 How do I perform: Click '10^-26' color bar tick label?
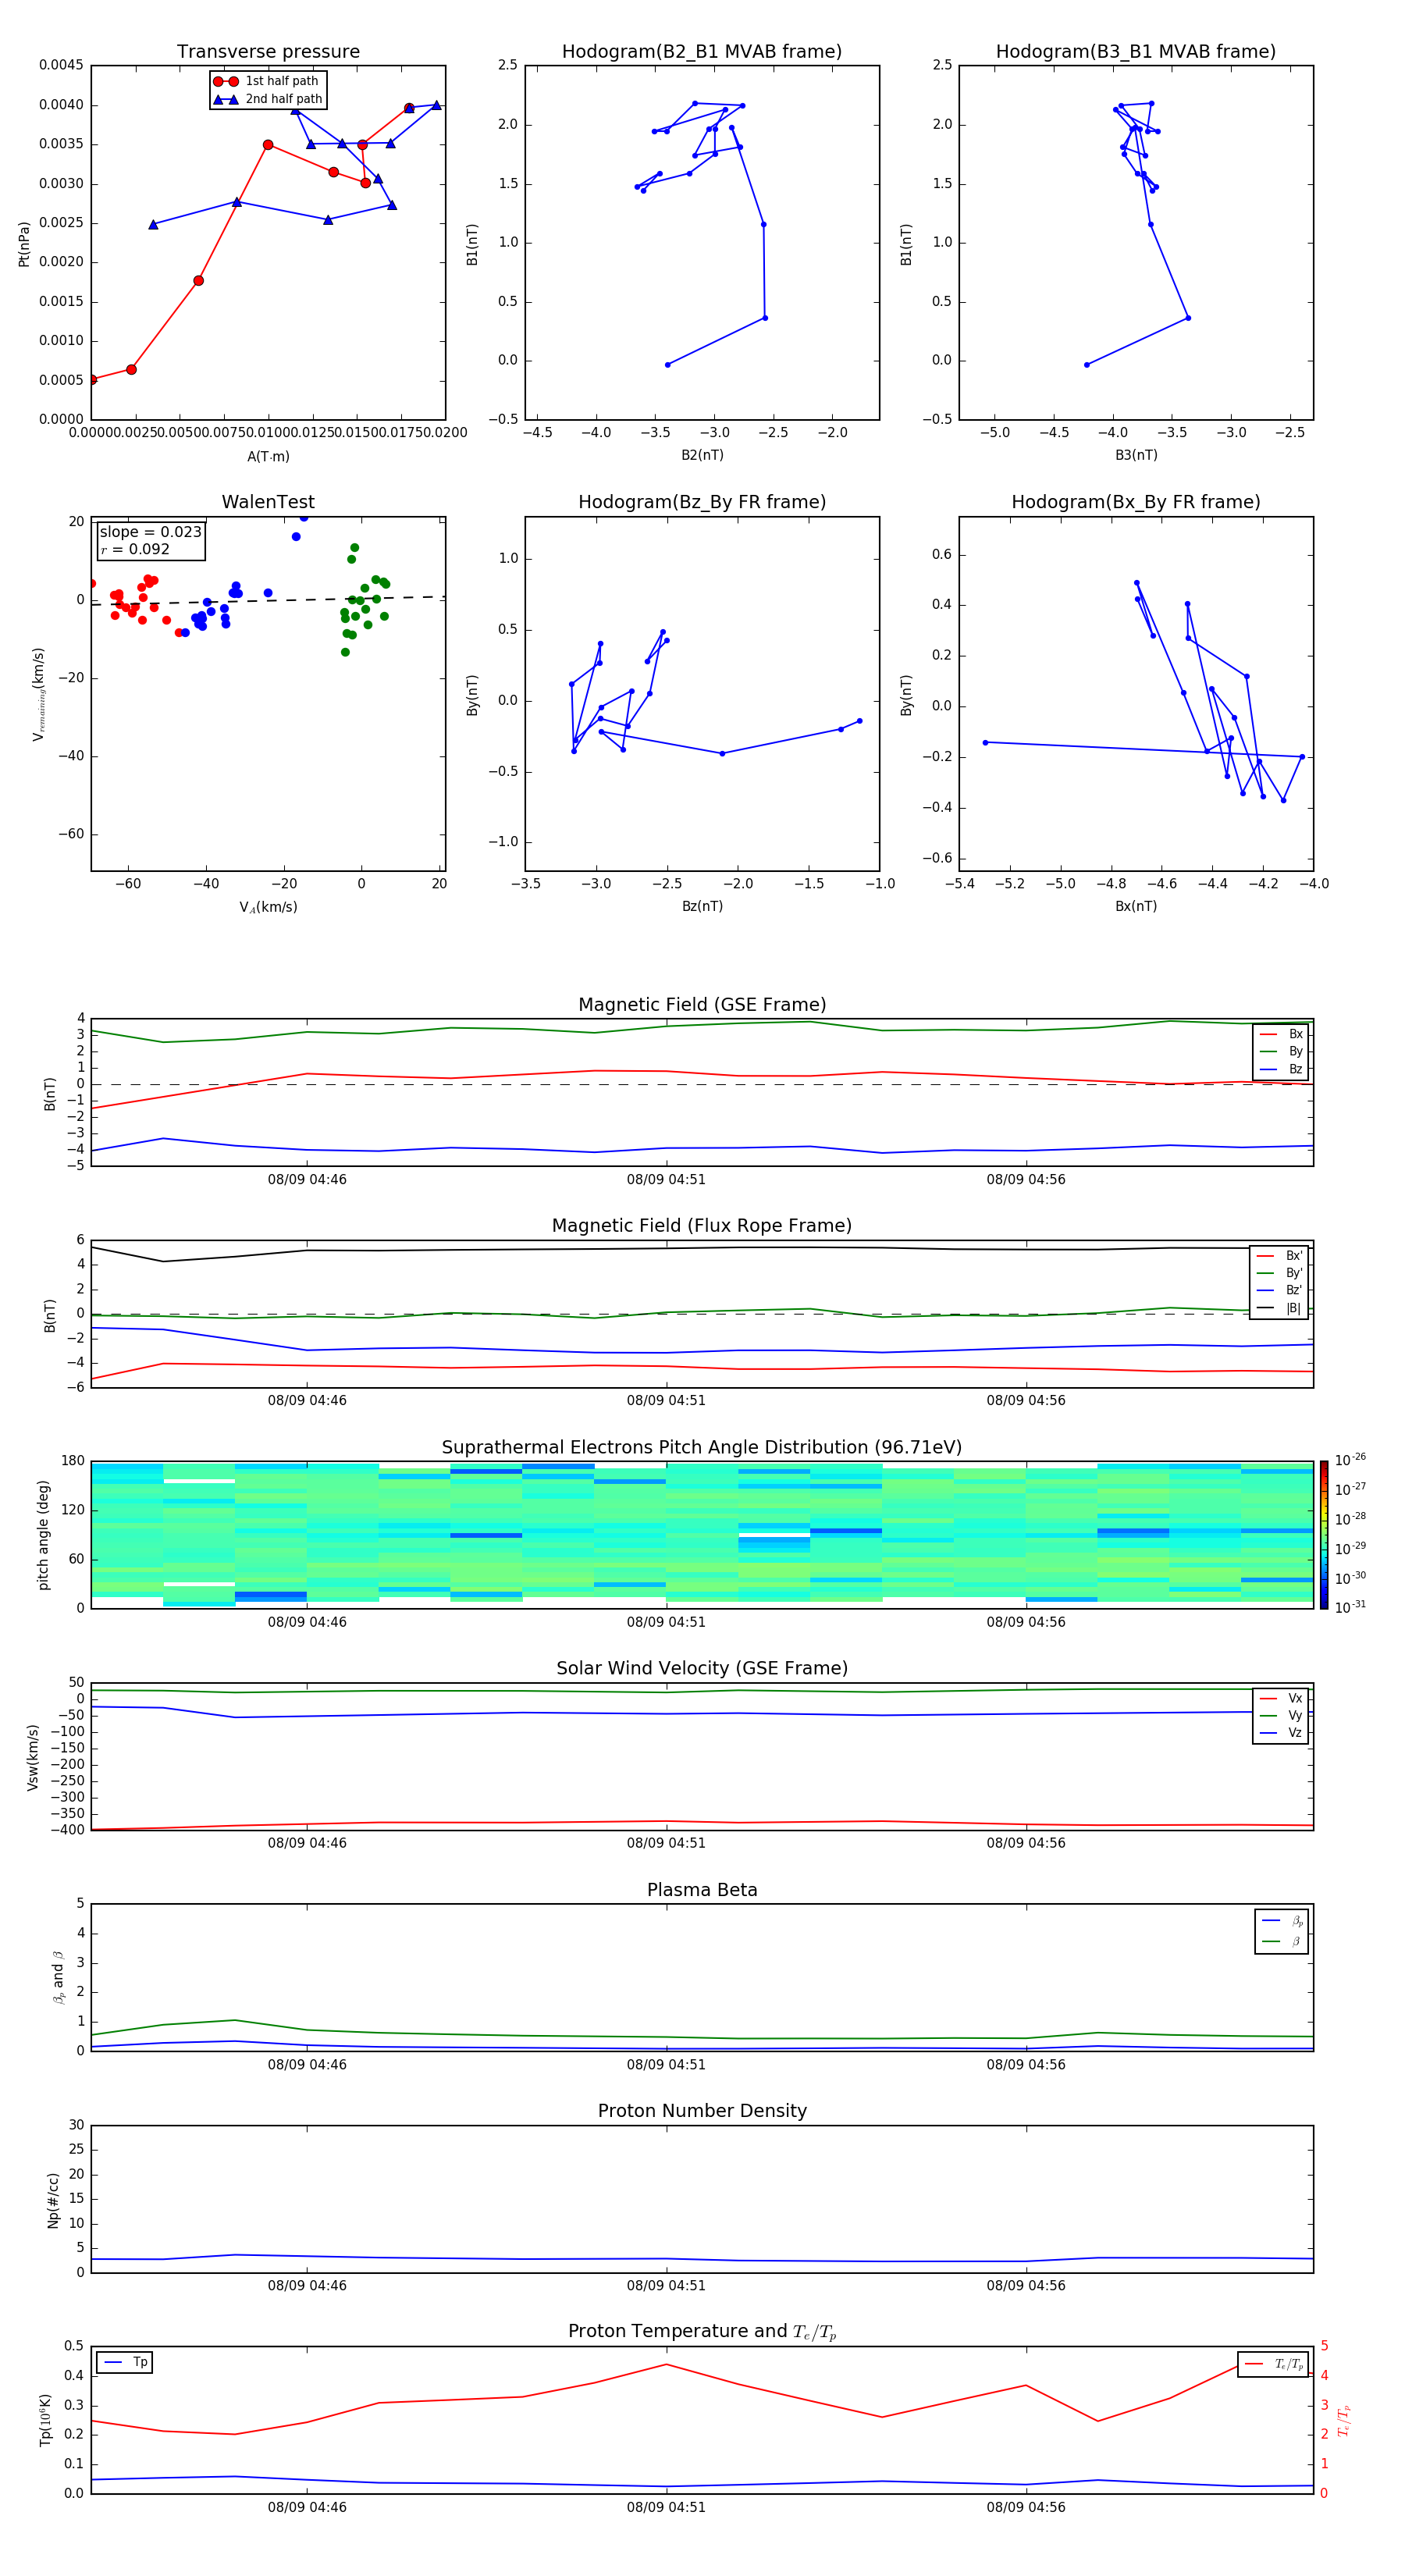1350,1460
